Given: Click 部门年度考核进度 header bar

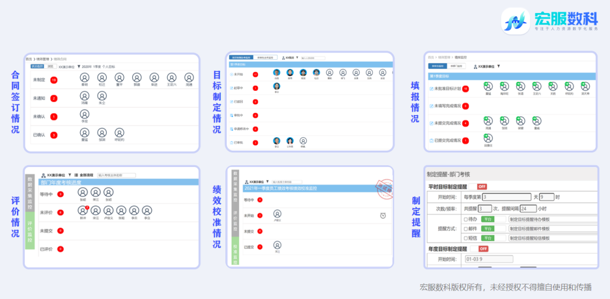Looking at the screenshot, I should 119,182.
